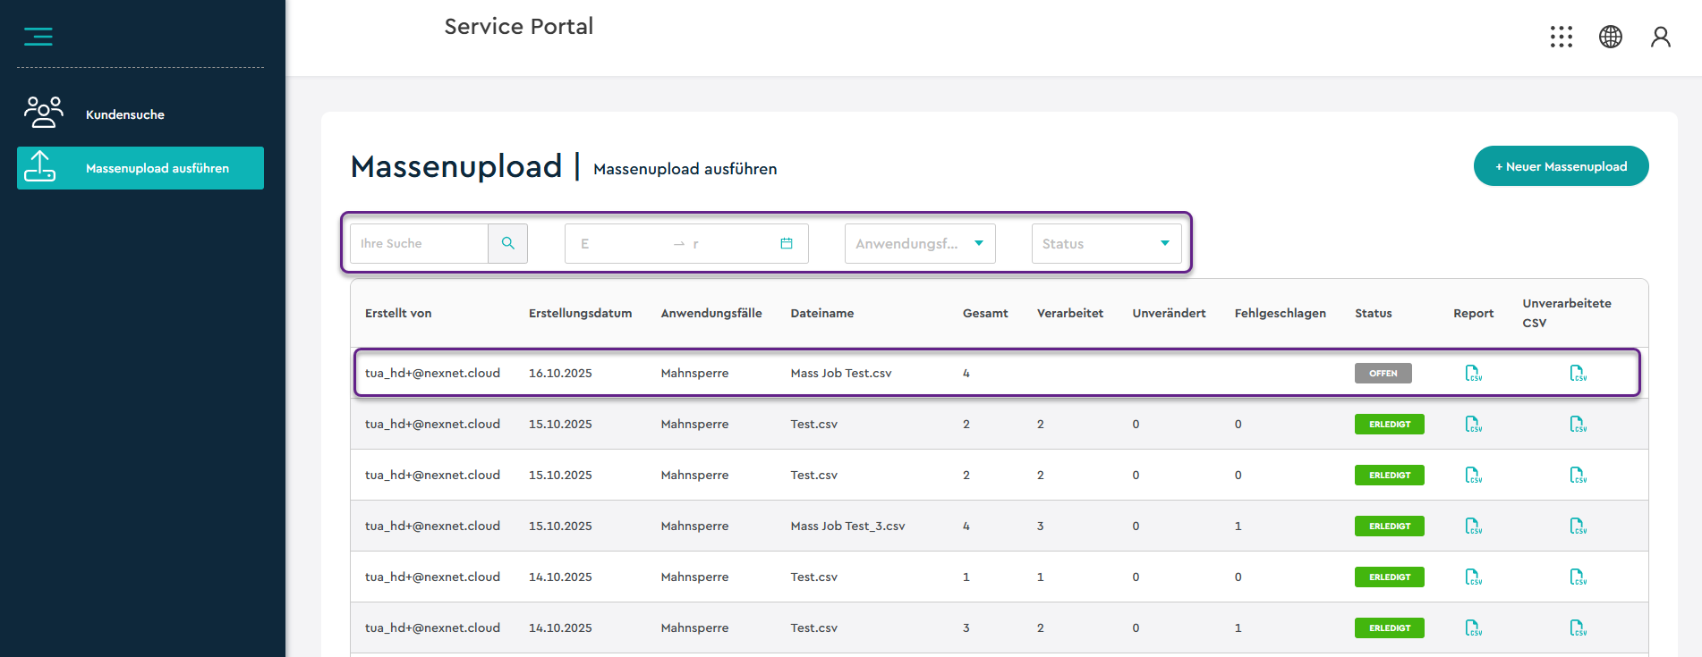
Task: Open the apps grid icon
Action: [x=1561, y=37]
